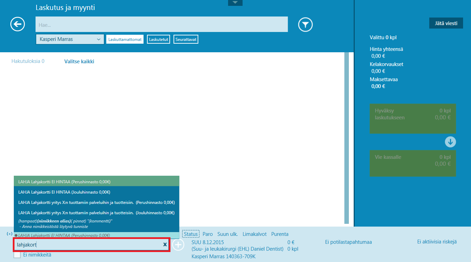Expand the top pull-down arrow tab
The image size is (471, 262).
(235, 3)
